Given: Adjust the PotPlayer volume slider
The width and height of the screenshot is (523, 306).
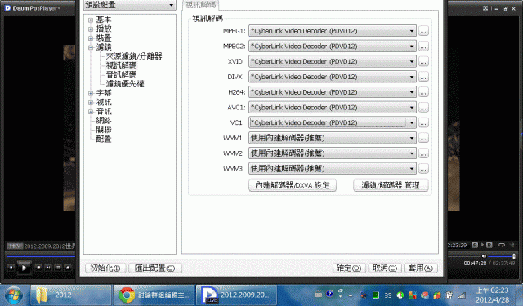Looking at the screenshot, I should (x=502, y=256).
